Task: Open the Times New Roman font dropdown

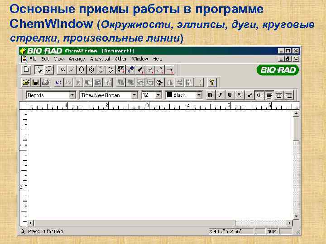Action: coord(134,95)
